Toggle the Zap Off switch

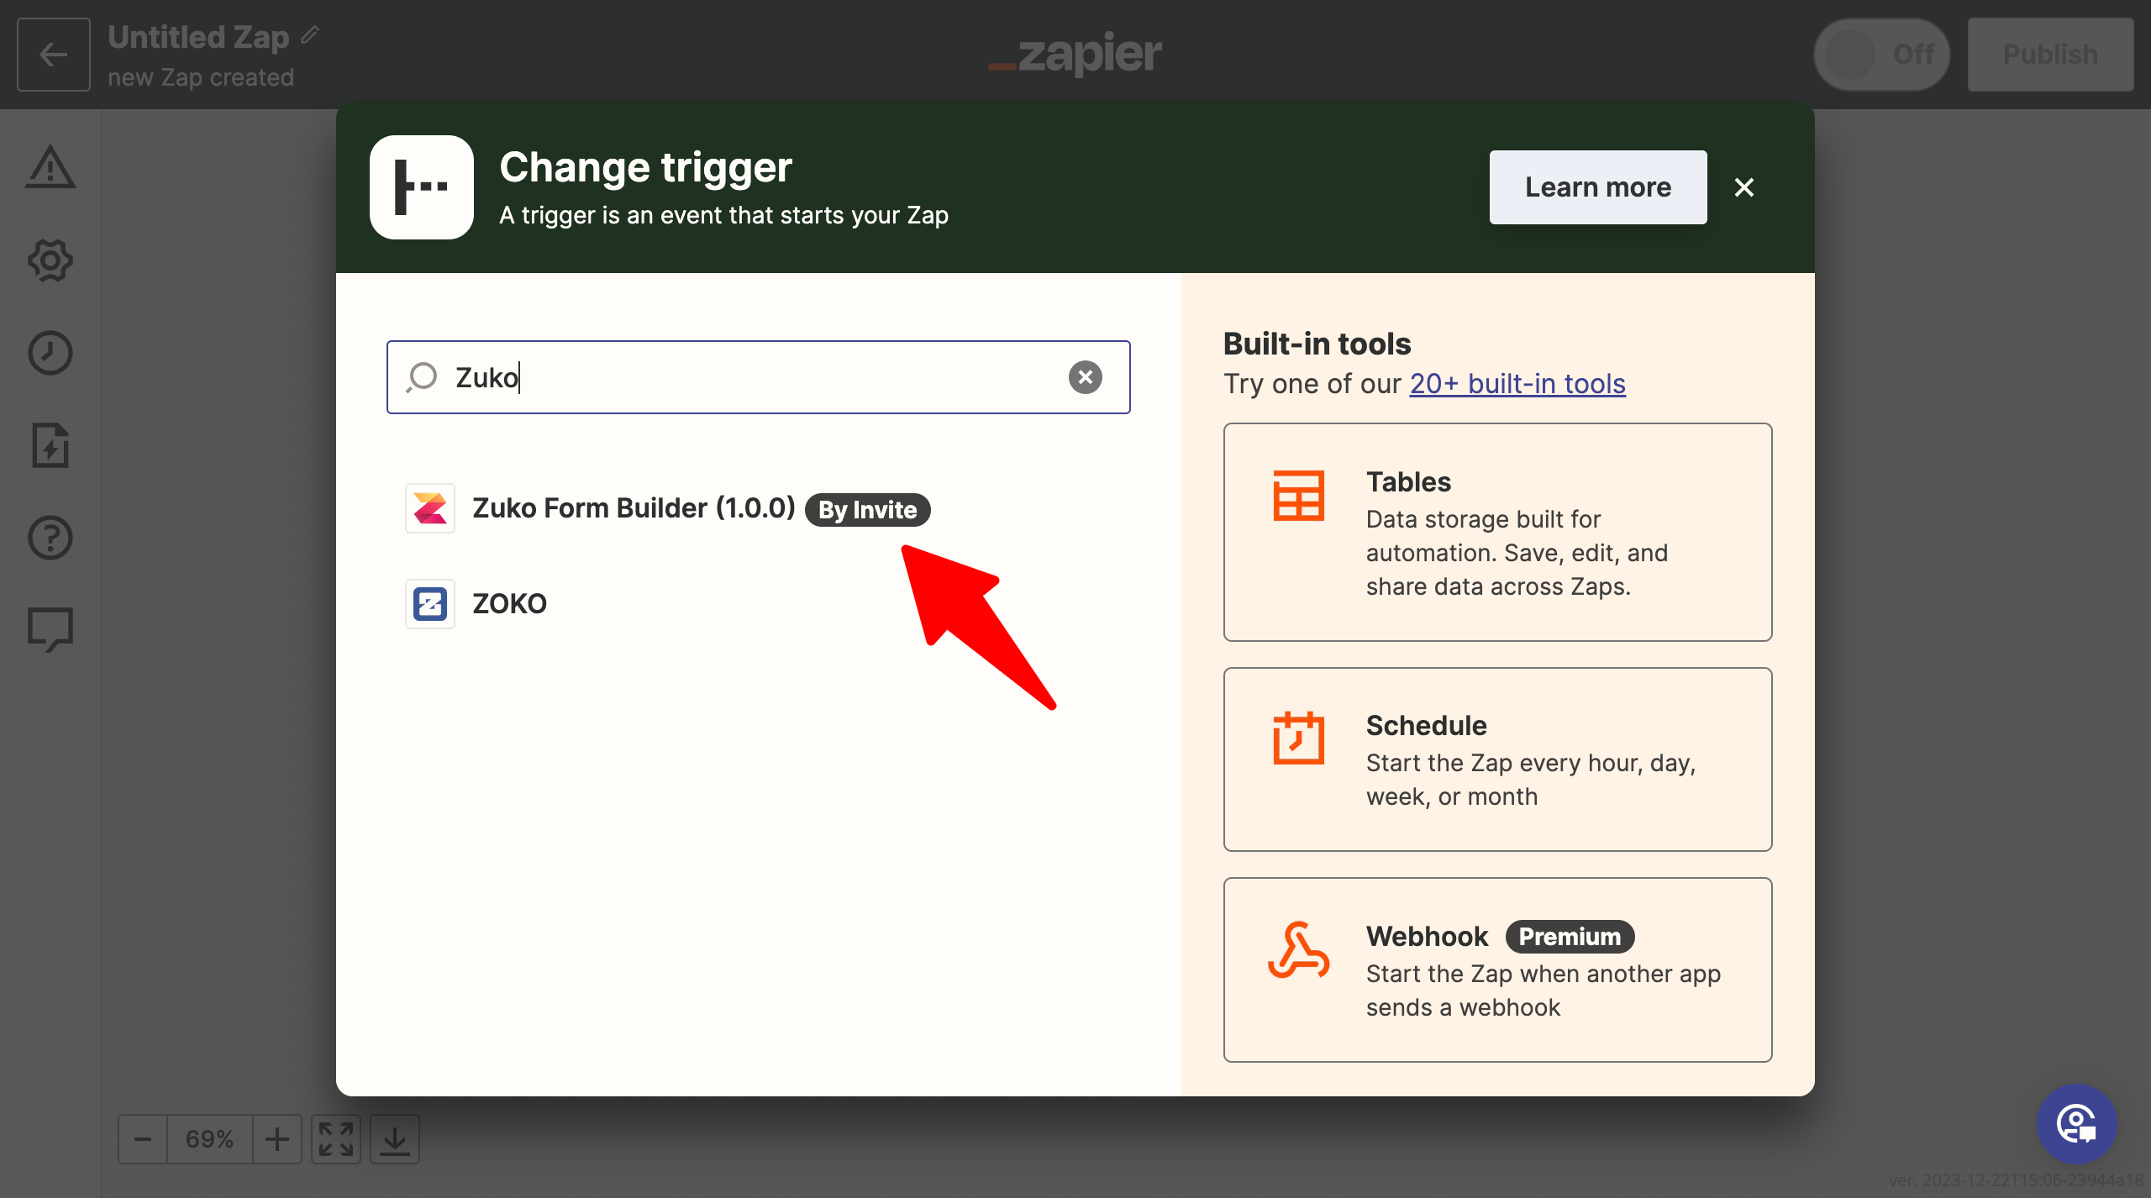1880,54
